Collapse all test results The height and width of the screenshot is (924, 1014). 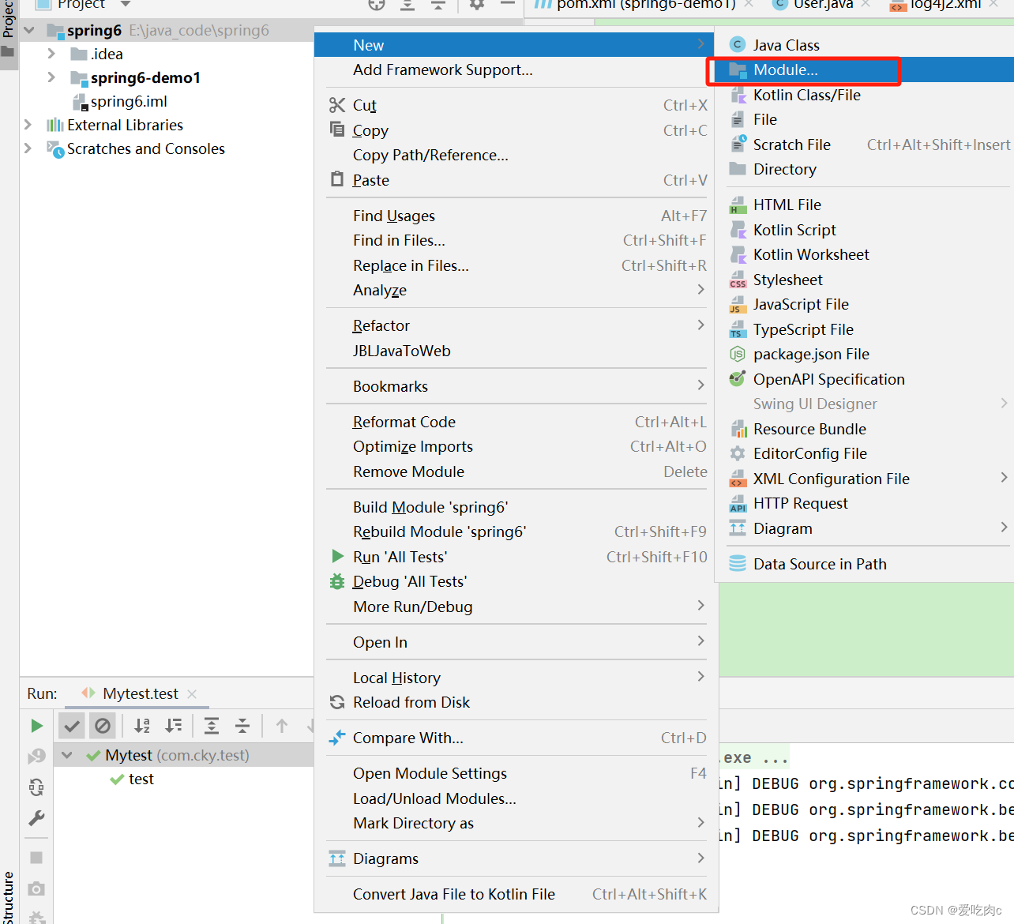242,725
